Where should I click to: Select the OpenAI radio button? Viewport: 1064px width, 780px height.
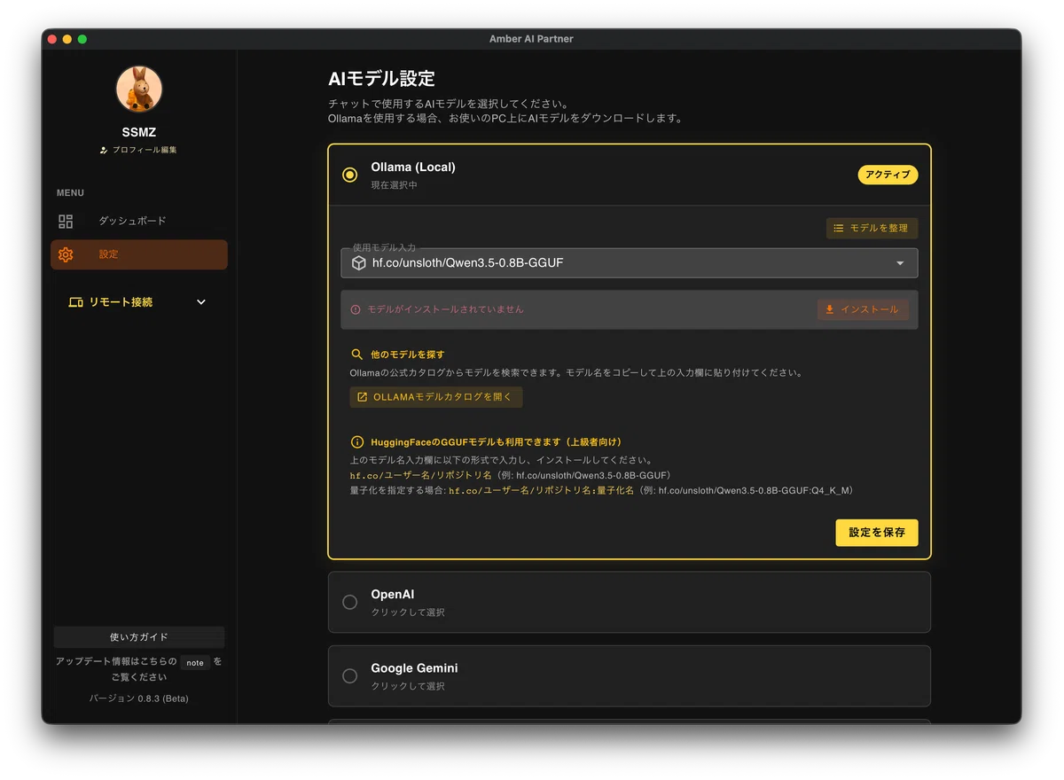click(x=350, y=602)
